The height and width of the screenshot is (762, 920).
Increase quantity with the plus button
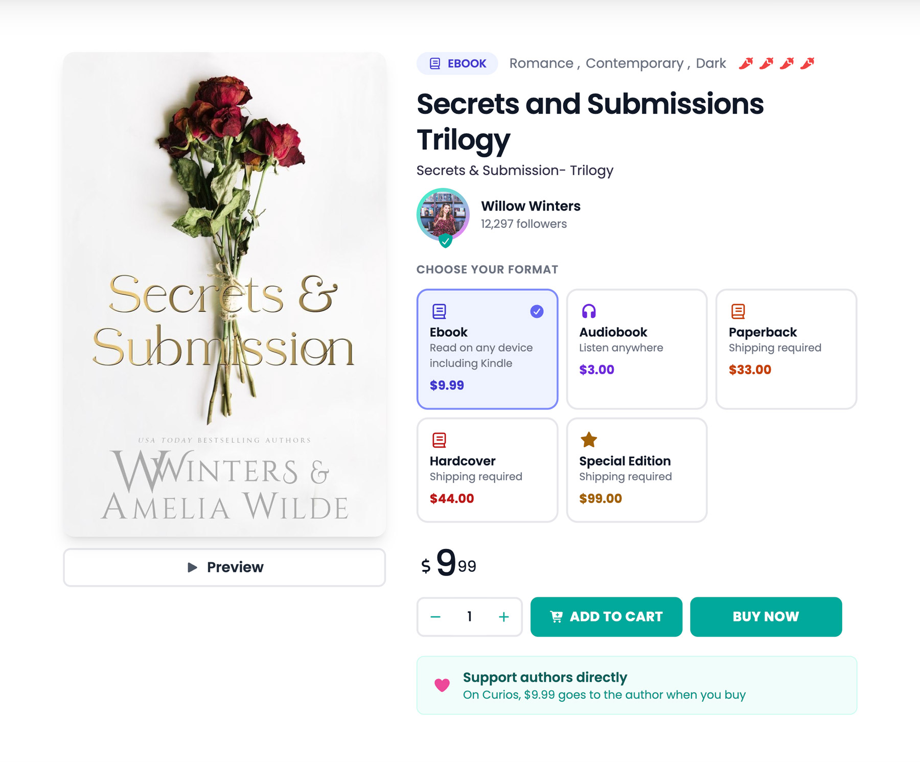pos(503,617)
